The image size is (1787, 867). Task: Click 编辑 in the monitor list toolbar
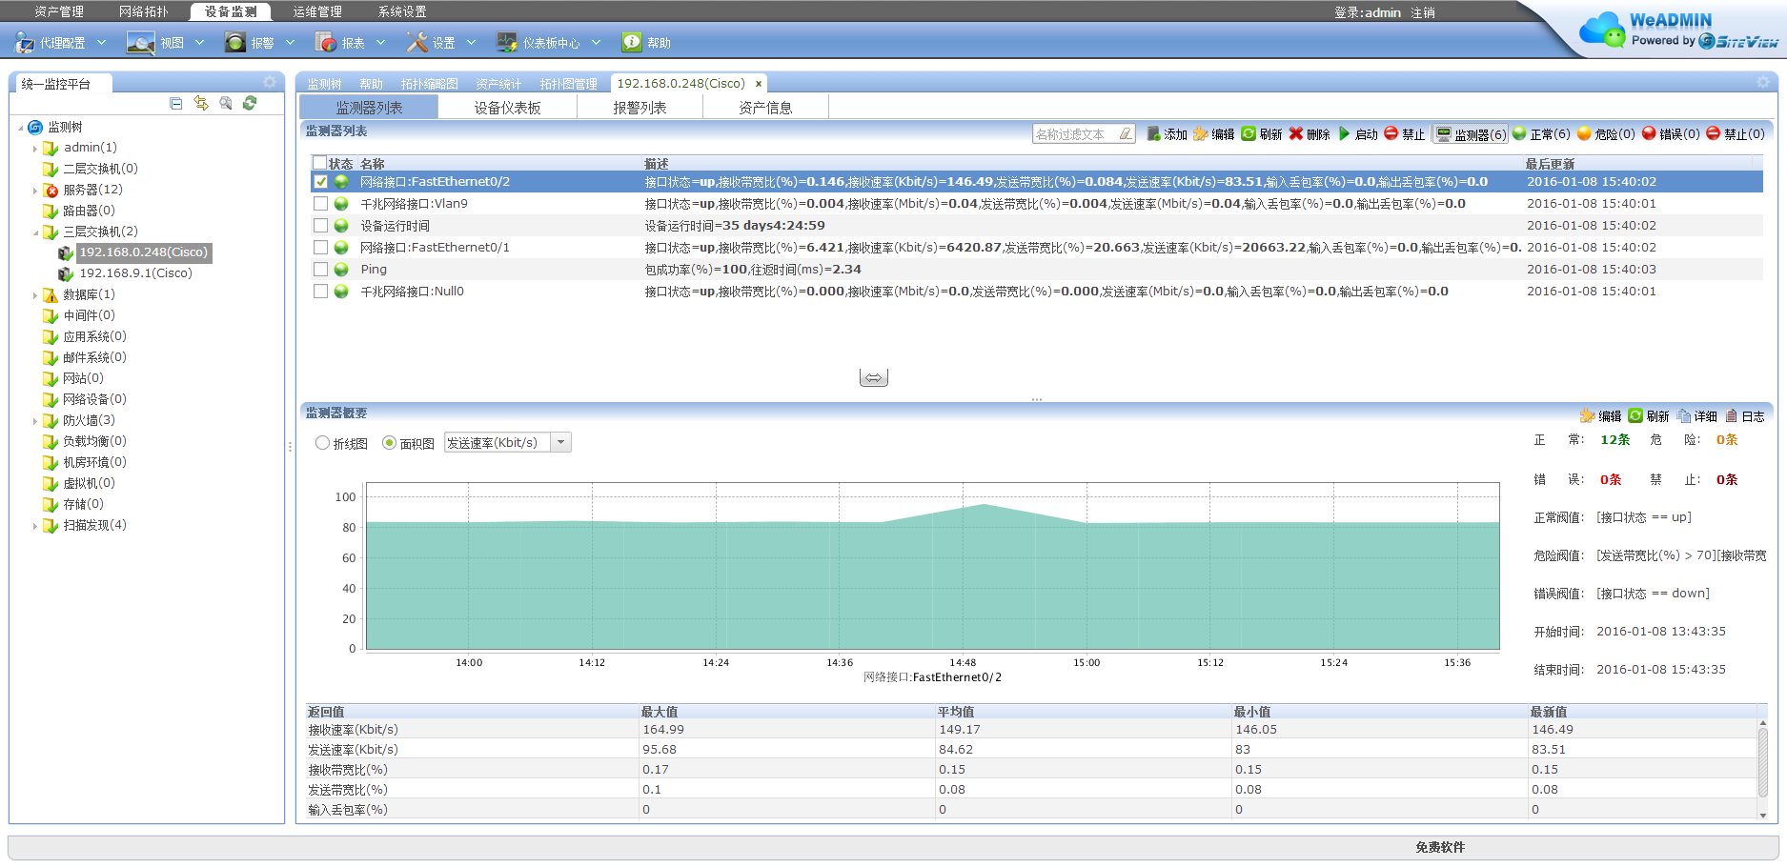click(x=1213, y=133)
